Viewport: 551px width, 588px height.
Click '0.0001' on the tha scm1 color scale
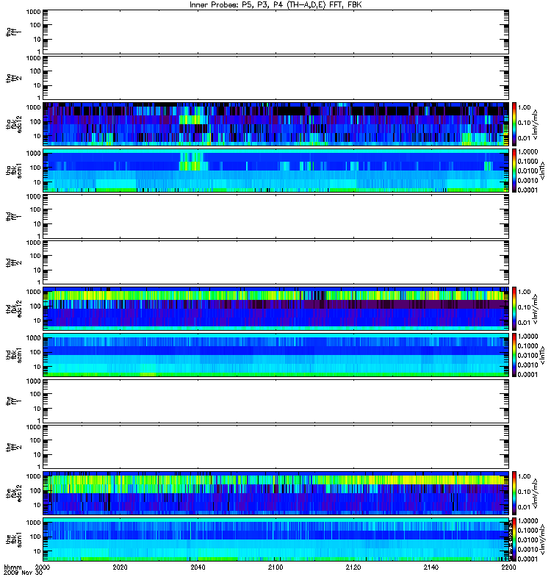point(527,190)
